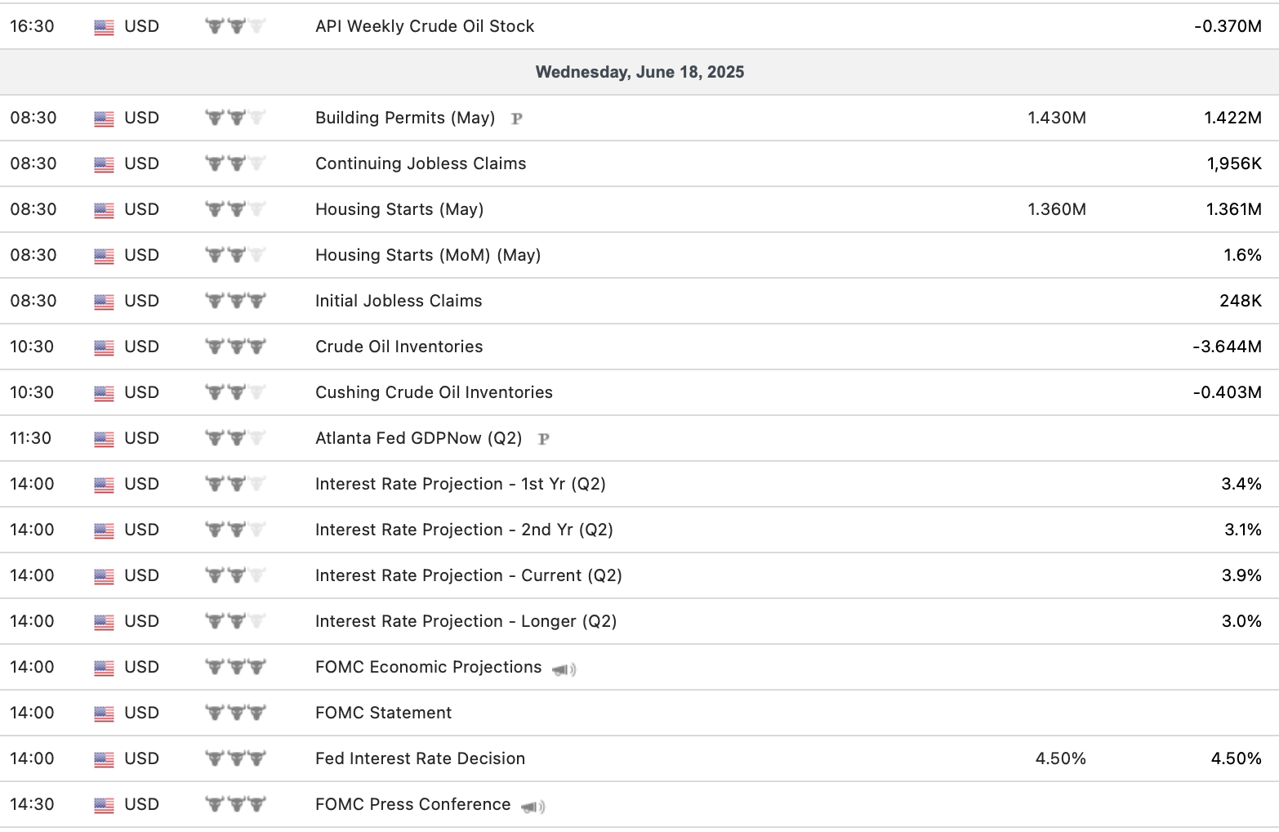Viewport: 1279px width, 832px height.
Task: Click the bull importance icons for Crude Oil Inventories
Action: (235, 347)
